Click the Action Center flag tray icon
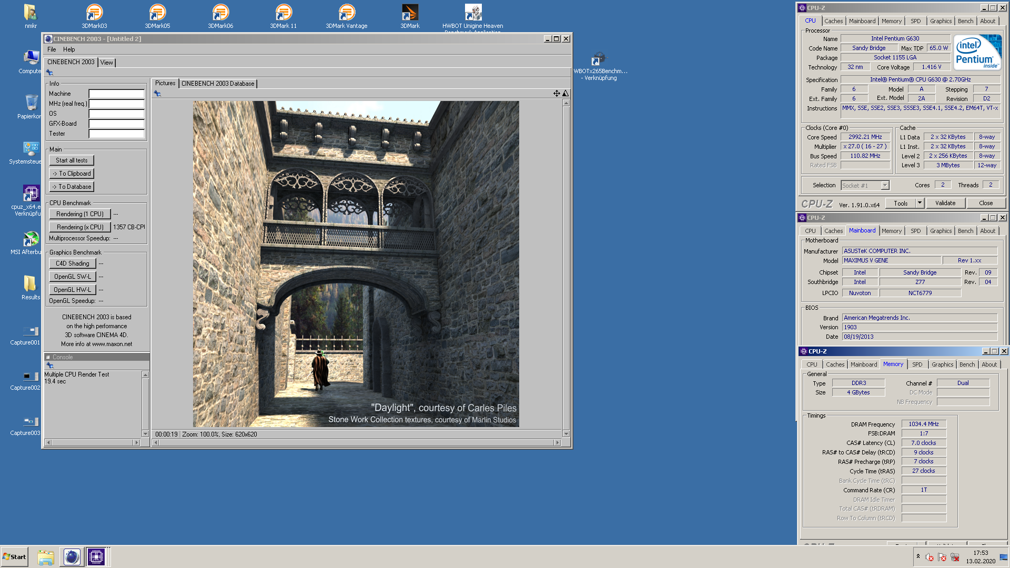 coord(942,557)
